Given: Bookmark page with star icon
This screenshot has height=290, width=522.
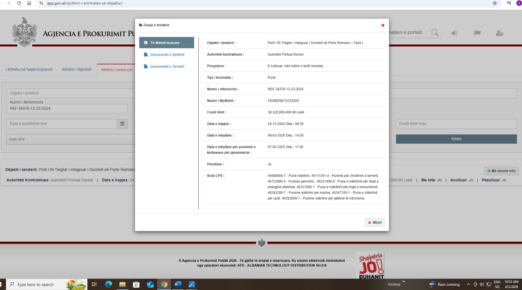Looking at the screenshot, I should (x=495, y=3).
